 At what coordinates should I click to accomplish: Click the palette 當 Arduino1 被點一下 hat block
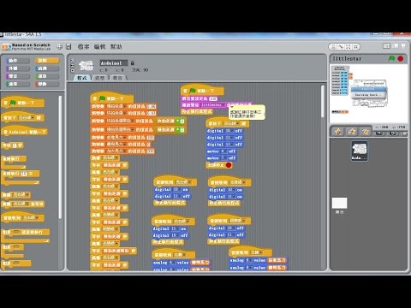pos(24,131)
